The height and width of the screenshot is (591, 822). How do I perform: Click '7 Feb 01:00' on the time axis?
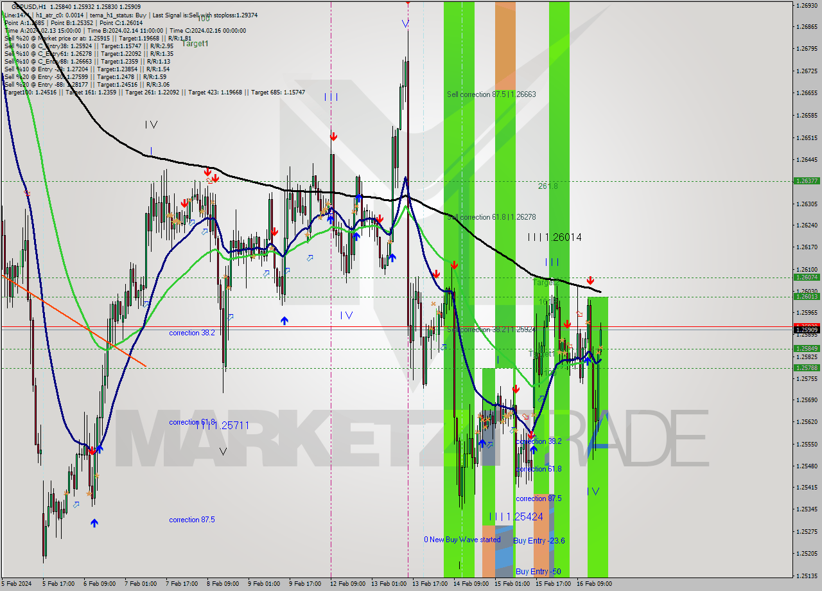point(140,584)
